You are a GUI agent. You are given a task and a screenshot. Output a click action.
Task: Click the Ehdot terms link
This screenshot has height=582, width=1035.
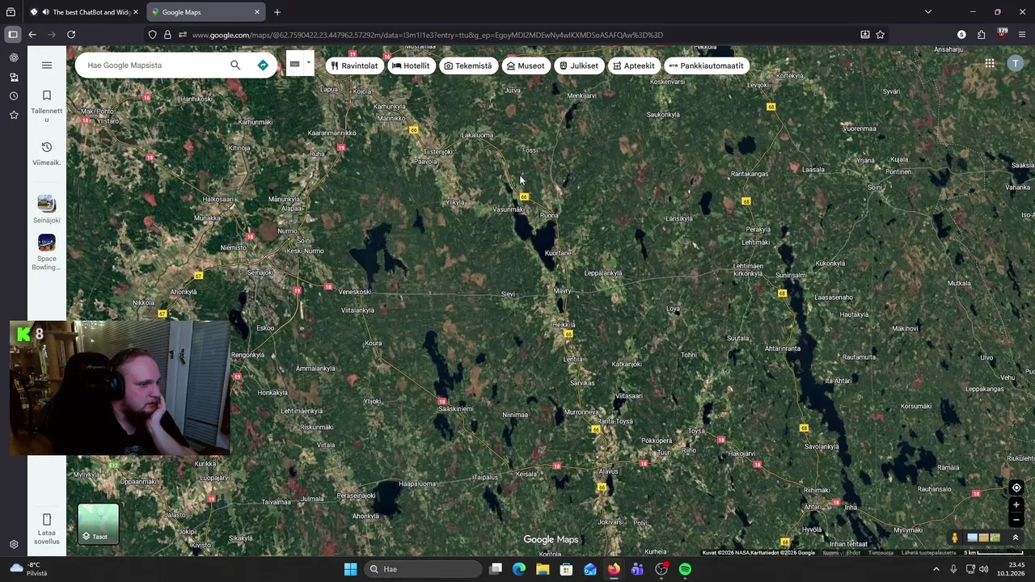pyautogui.click(x=853, y=553)
